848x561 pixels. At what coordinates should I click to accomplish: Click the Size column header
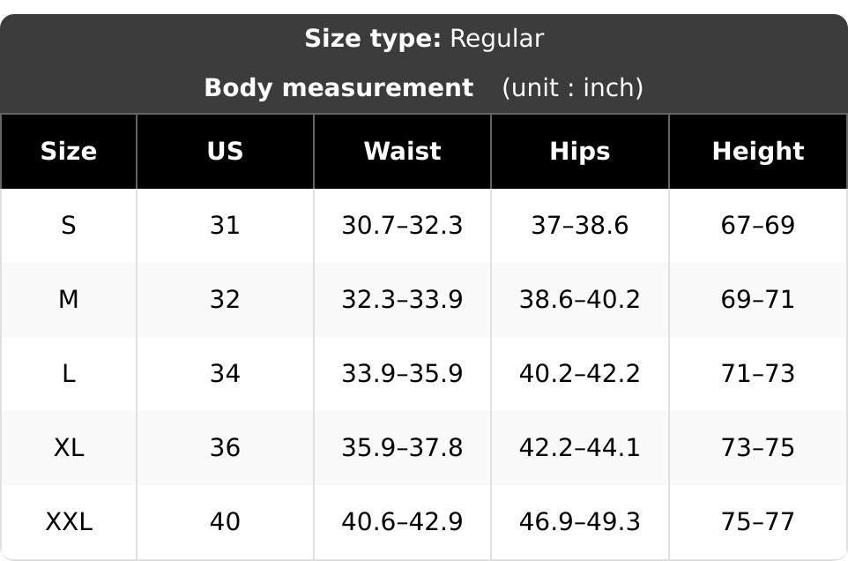(x=69, y=151)
